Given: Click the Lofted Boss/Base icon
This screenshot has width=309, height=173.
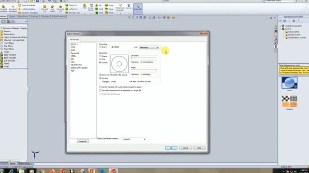Looking at the screenshot, I should (x=19, y=9).
